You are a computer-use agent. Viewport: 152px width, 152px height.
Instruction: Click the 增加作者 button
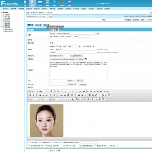click(x=80, y=81)
